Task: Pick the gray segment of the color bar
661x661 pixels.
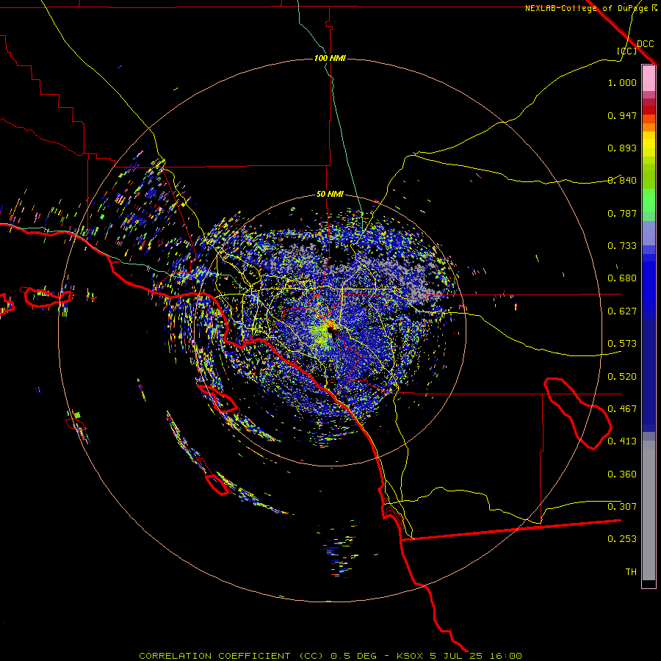Action: pos(649,510)
